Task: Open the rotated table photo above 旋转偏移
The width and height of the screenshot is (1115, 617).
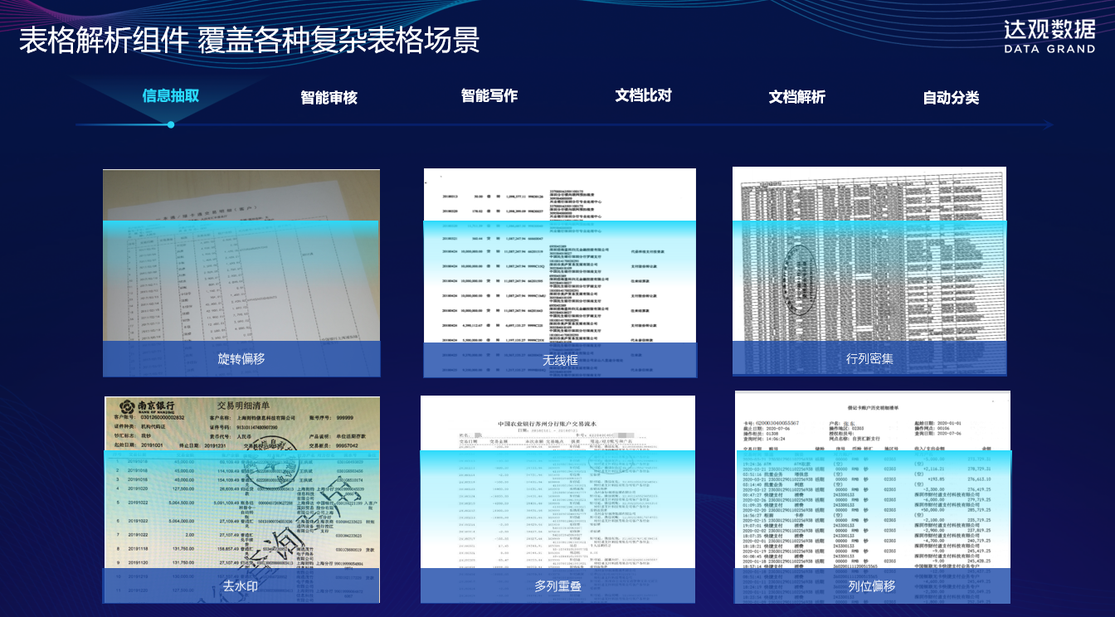Action: tap(241, 257)
